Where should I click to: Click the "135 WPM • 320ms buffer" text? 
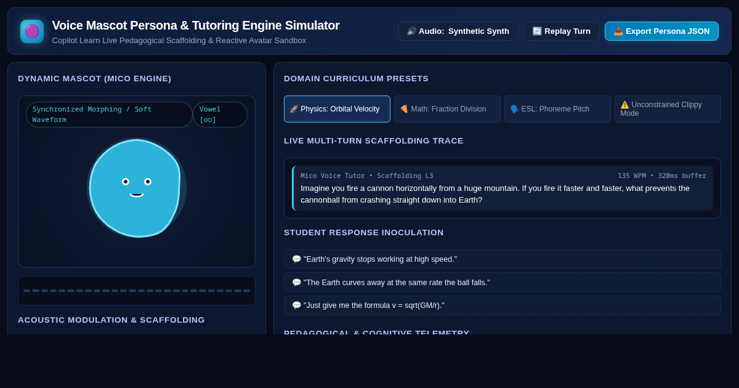[x=662, y=176]
